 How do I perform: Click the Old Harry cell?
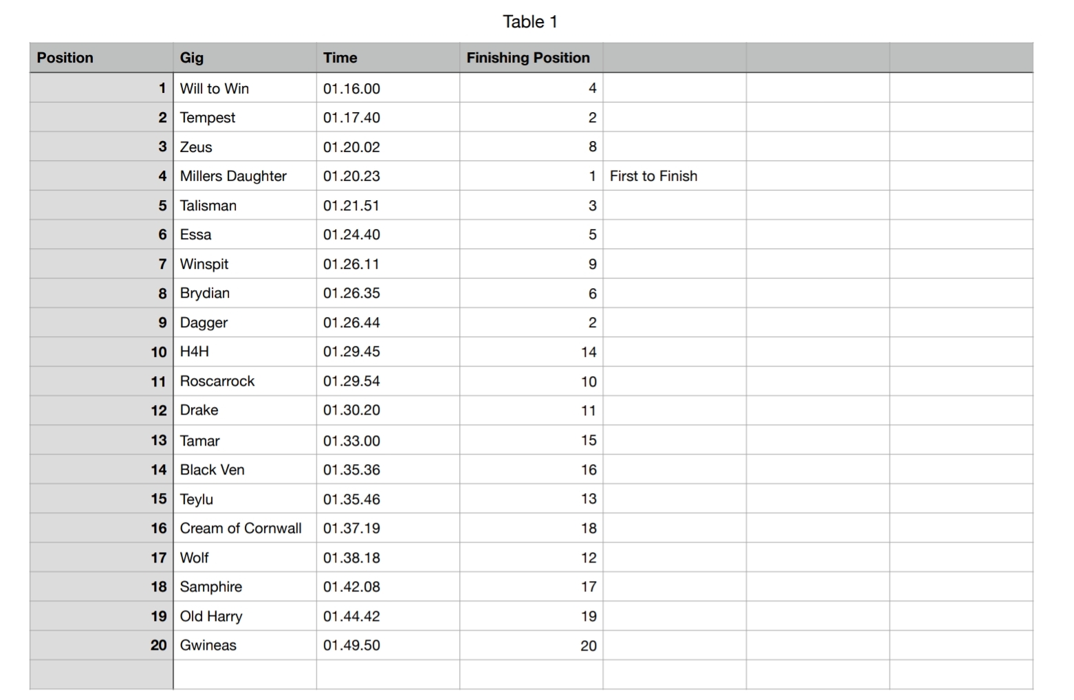[245, 616]
